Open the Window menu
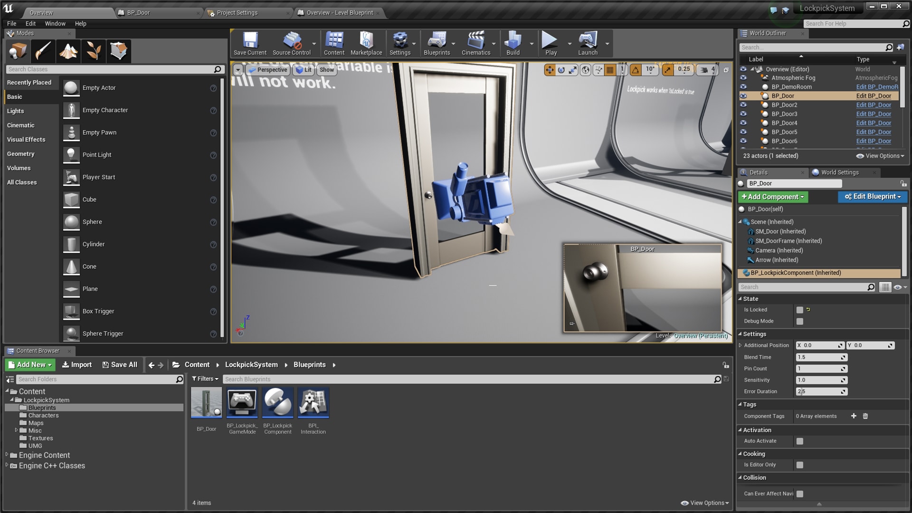This screenshot has height=513, width=912. click(x=55, y=23)
